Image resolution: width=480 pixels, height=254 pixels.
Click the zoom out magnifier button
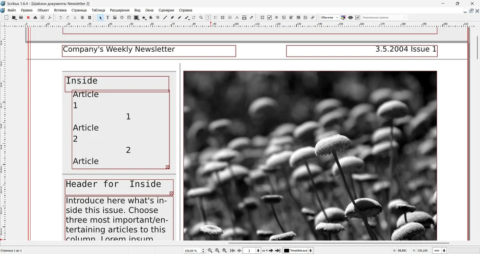click(210, 251)
